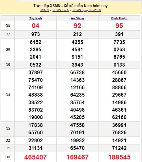Click An Giang G8 number 92
Screen dimensions: 142x162
pyautogui.click(x=78, y=26)
